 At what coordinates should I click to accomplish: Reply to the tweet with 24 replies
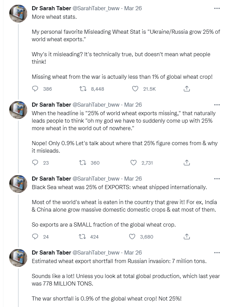click(x=35, y=237)
